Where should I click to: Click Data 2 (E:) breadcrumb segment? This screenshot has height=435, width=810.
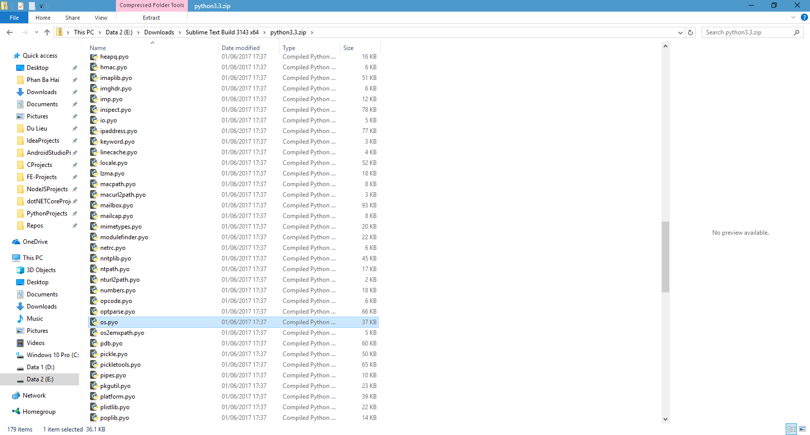[119, 32]
